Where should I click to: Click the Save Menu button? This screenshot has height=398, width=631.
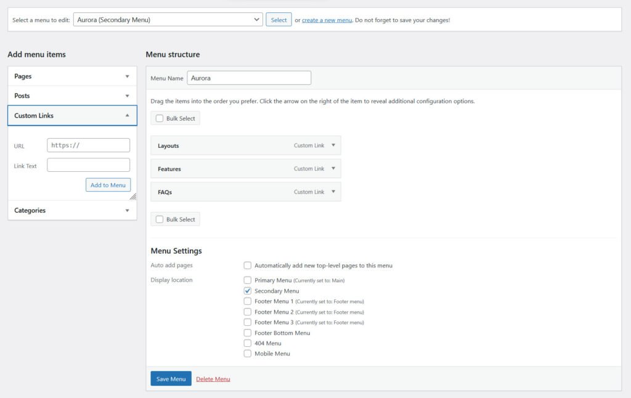pyautogui.click(x=171, y=379)
